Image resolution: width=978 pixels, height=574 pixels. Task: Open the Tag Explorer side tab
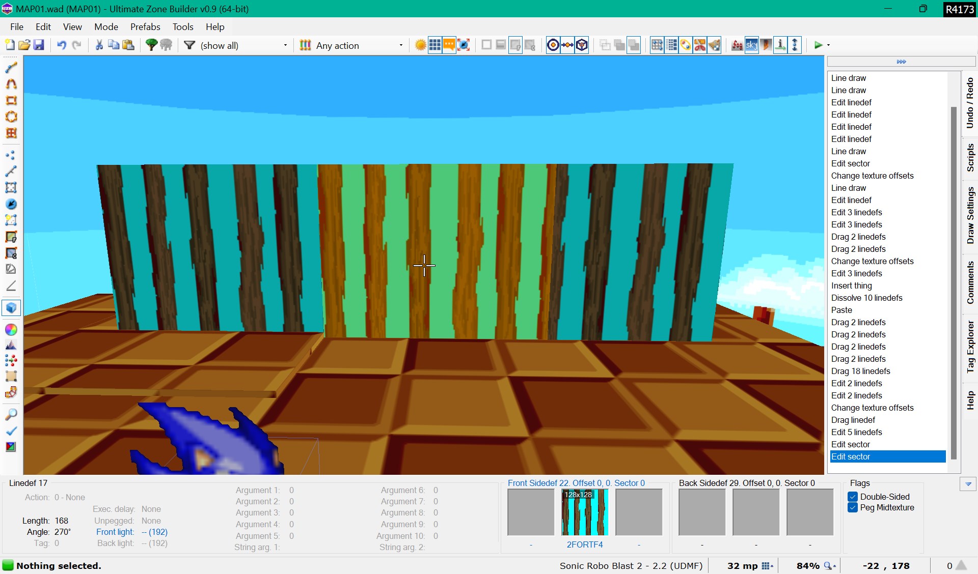click(x=970, y=347)
